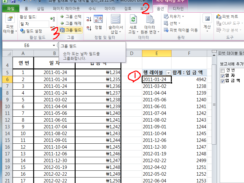
Task: Select row 10 header
Action: point(7,107)
